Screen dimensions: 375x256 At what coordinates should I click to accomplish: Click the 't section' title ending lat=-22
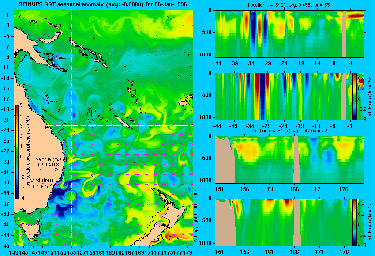tap(289, 131)
